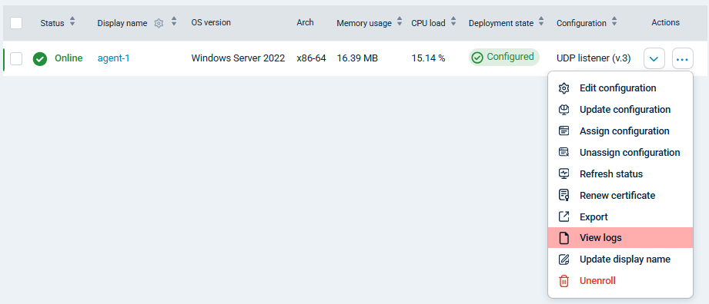Sort by Status column arrows
This screenshot has width=709, height=304.
point(72,21)
